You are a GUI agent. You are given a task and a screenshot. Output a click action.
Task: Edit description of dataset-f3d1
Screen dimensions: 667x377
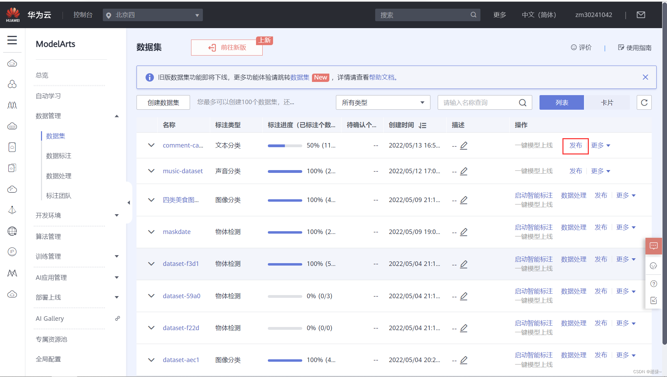[464, 264]
